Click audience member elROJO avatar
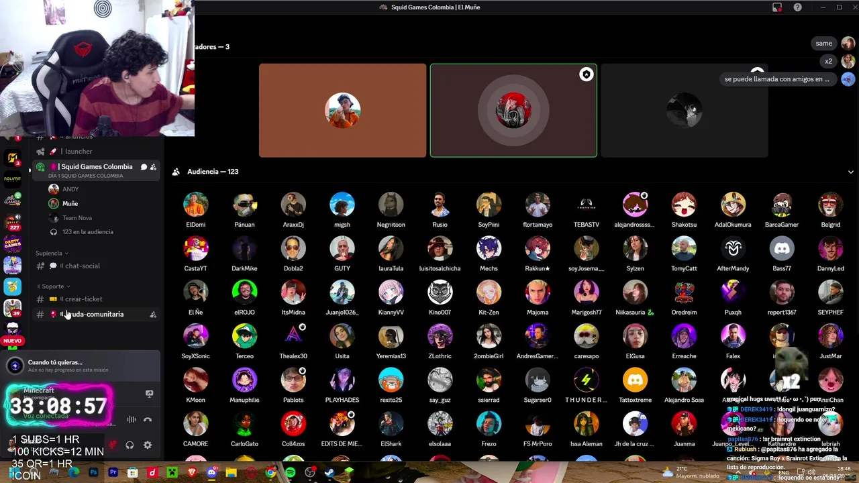The width and height of the screenshot is (859, 483). pos(244,293)
